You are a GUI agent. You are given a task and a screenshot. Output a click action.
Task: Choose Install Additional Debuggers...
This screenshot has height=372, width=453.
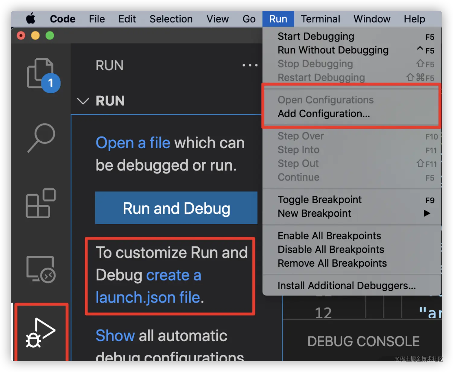click(x=352, y=286)
